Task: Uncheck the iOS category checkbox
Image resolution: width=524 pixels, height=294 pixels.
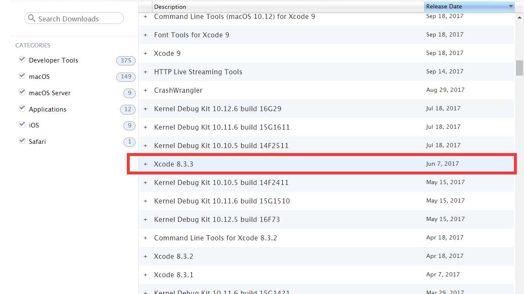Action: point(22,125)
